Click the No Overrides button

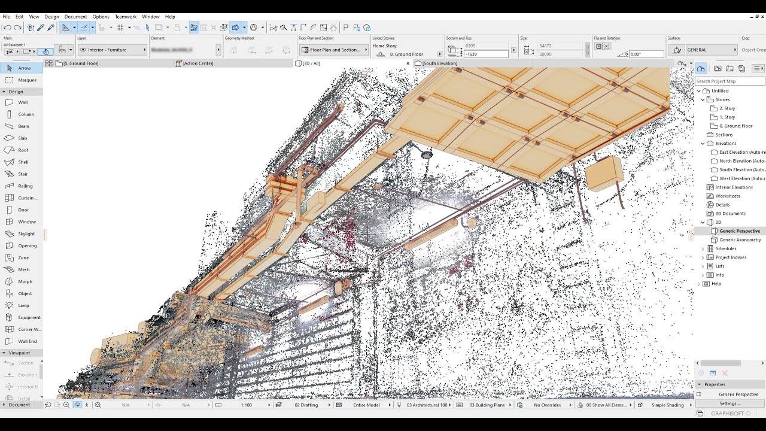click(x=546, y=405)
